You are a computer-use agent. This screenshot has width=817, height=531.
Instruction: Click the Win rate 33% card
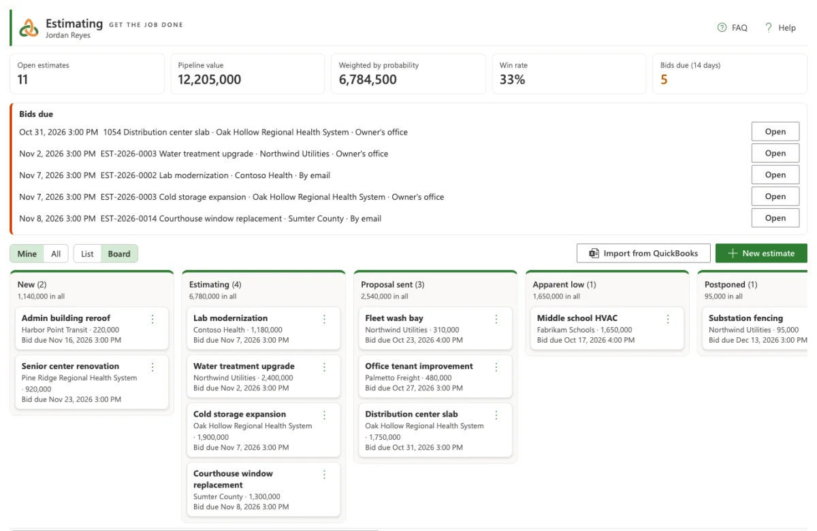[x=569, y=73]
